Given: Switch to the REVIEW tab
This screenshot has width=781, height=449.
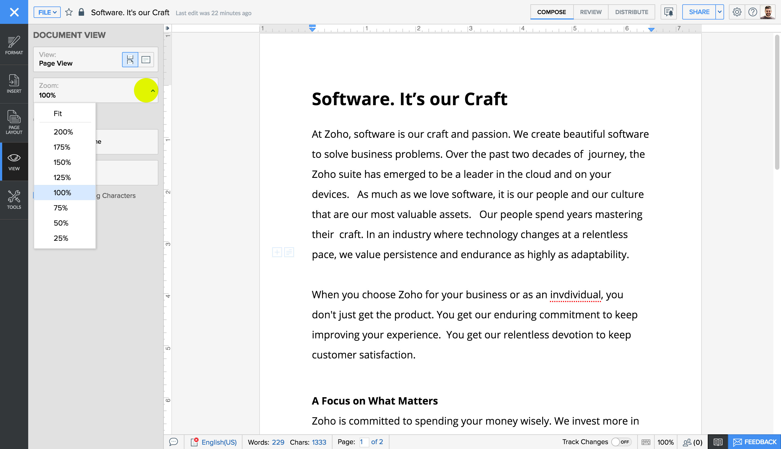Looking at the screenshot, I should pyautogui.click(x=590, y=12).
